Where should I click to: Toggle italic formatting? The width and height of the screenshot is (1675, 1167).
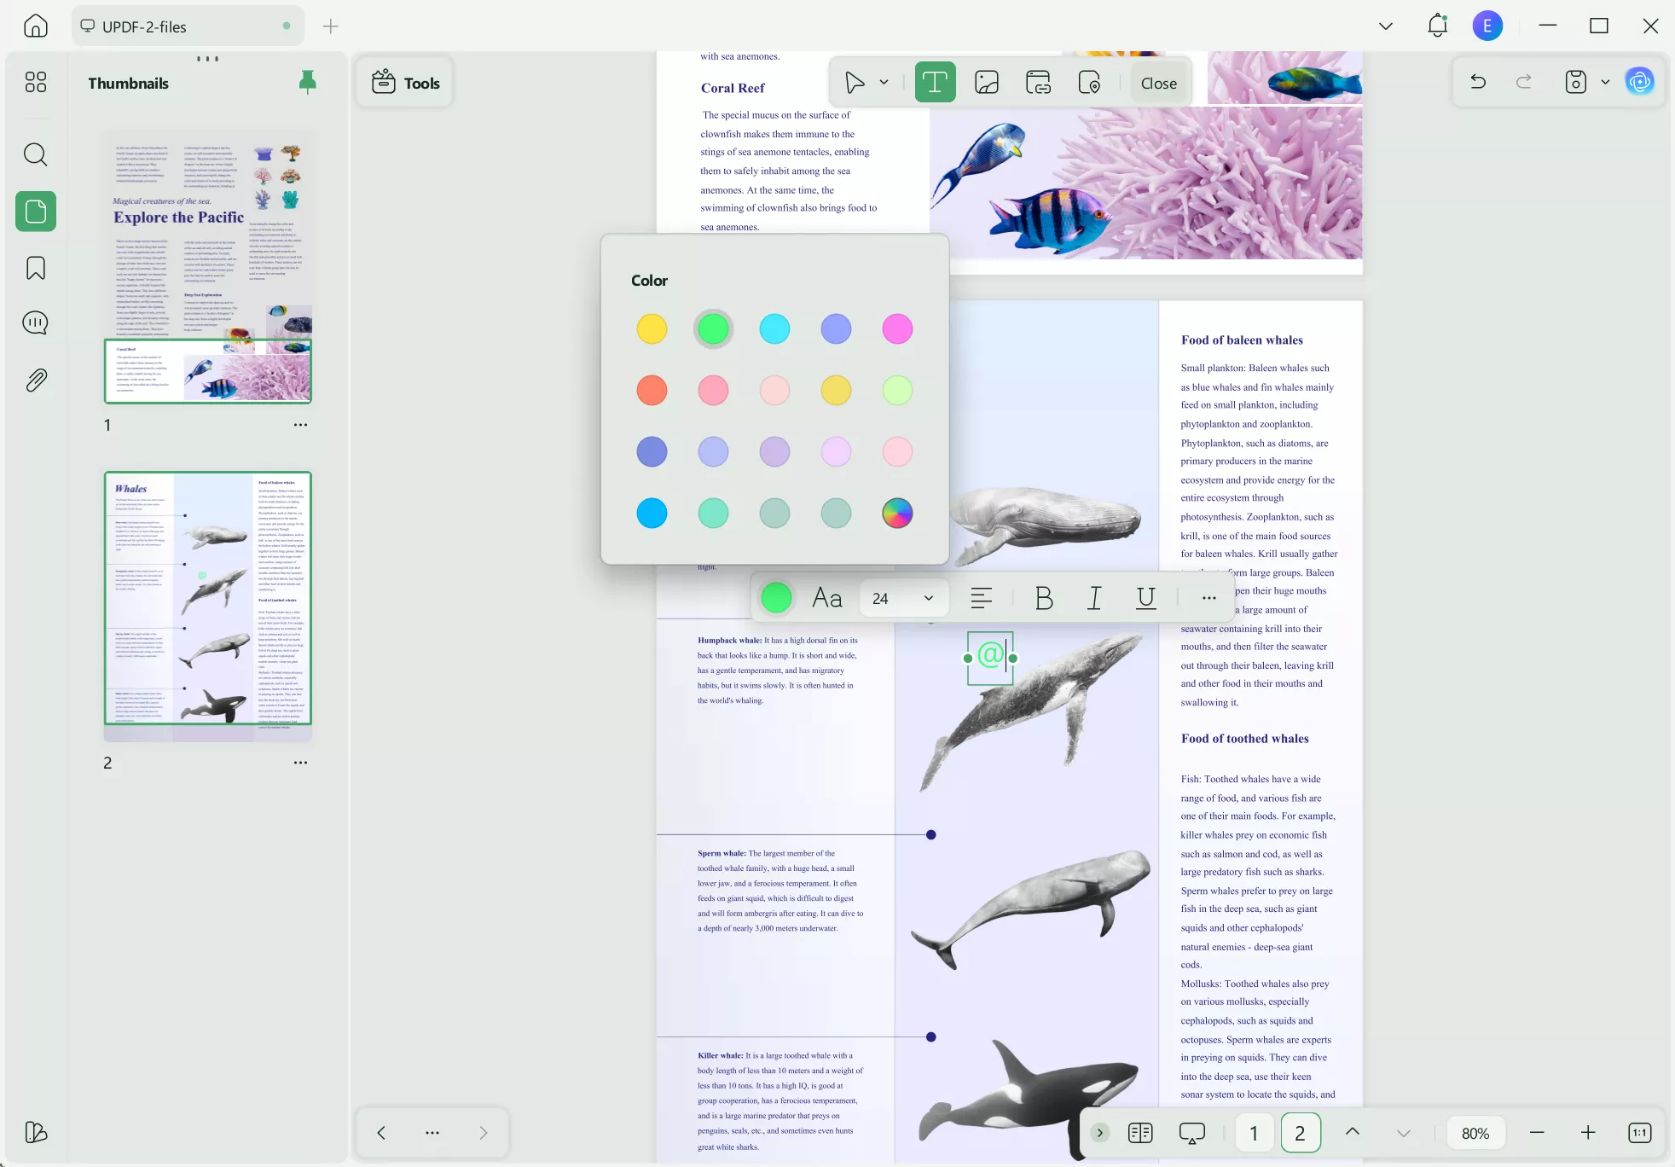pyautogui.click(x=1093, y=598)
